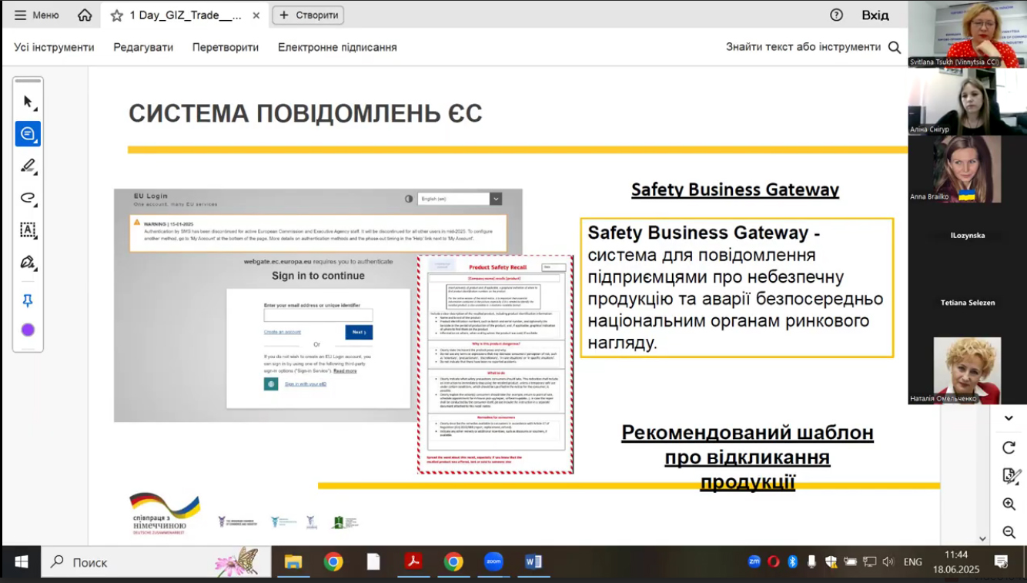This screenshot has height=583, width=1027.
Task: Open the hamburger menu icon beside Меню
Action: [20, 15]
